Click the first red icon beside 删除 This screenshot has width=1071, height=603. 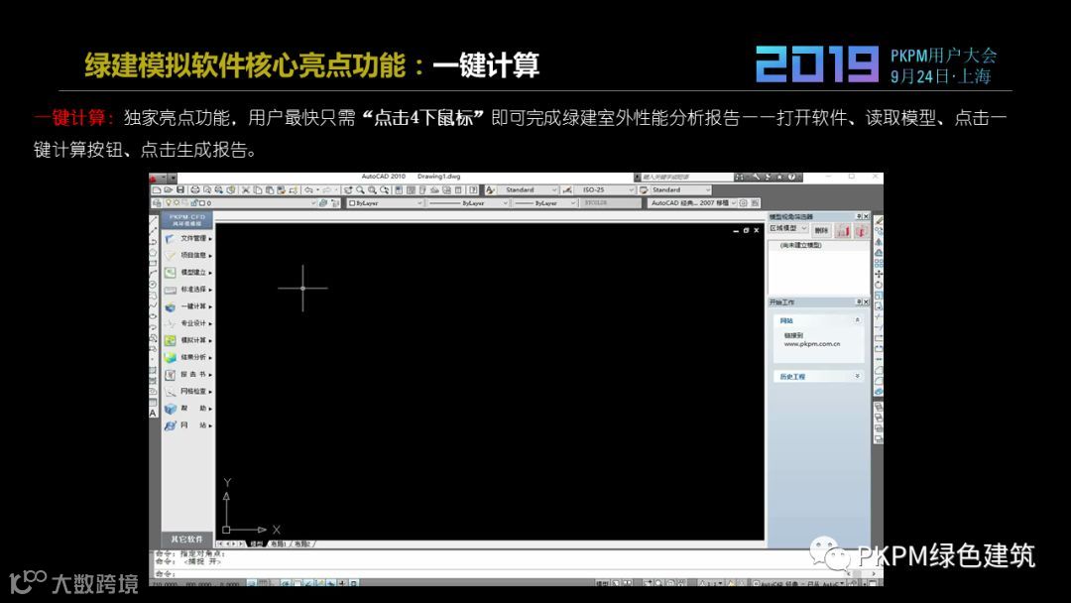[844, 231]
